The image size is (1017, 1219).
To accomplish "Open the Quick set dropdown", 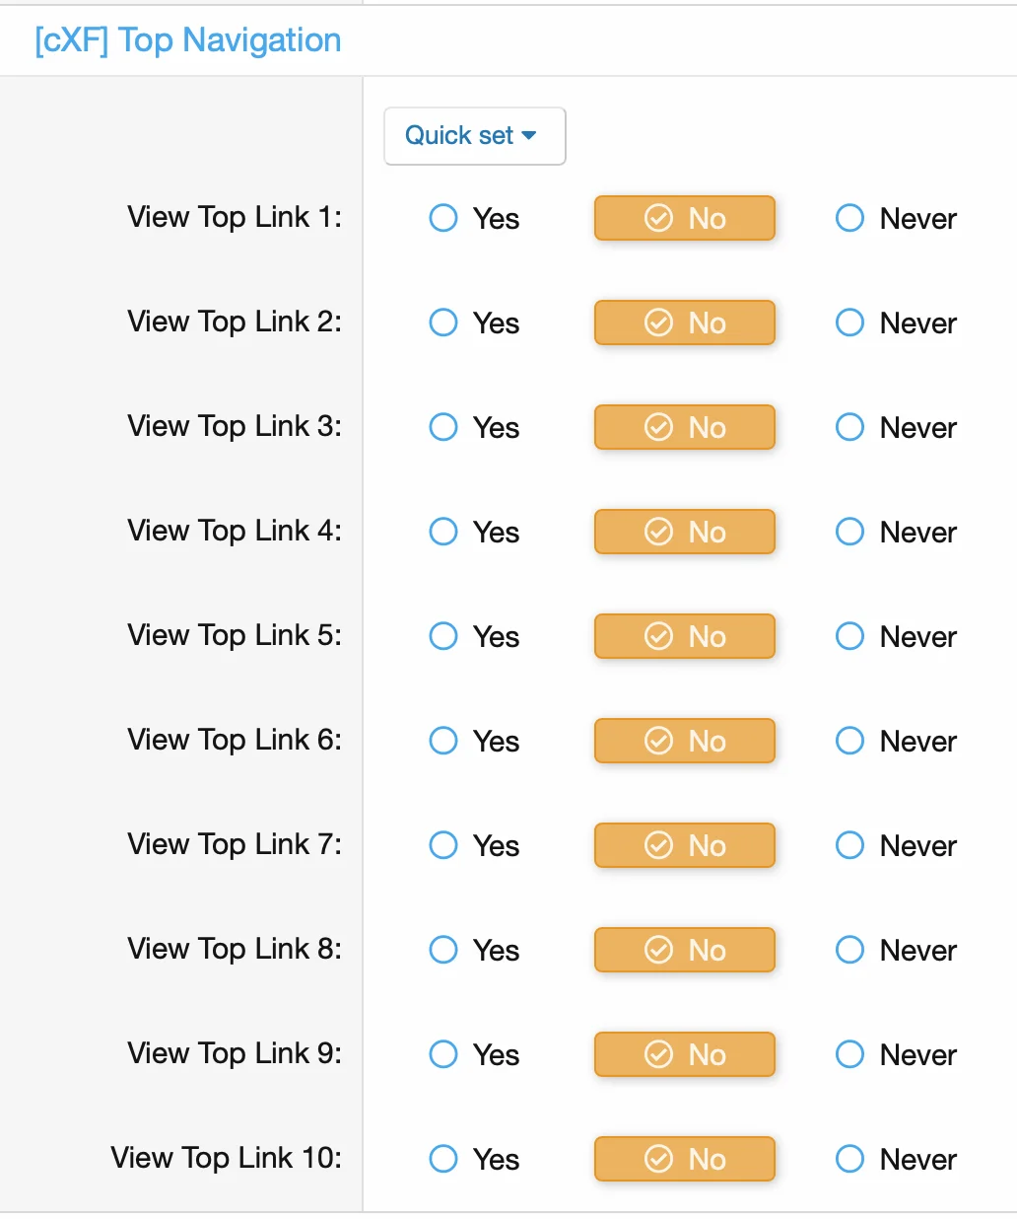I will (x=474, y=135).
